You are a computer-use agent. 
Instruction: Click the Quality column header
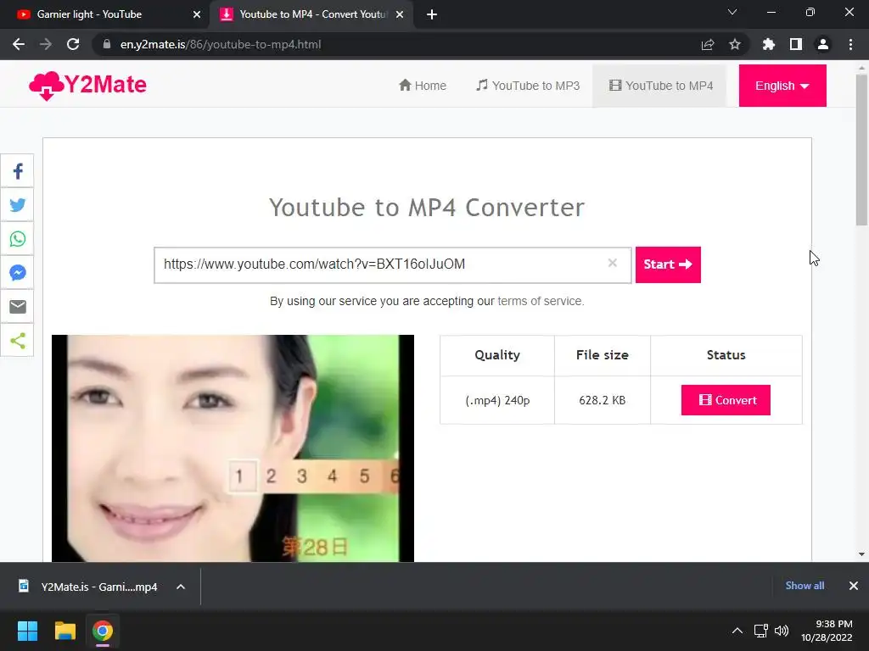tap(497, 355)
